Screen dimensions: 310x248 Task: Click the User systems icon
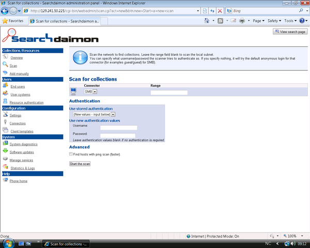pos(5,94)
